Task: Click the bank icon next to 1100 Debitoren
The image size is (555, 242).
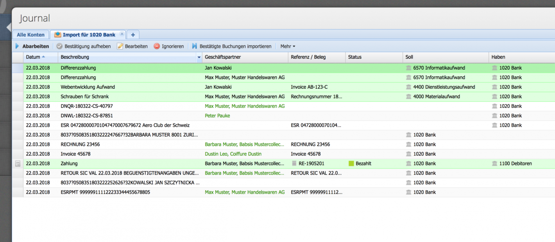Action: click(495, 163)
